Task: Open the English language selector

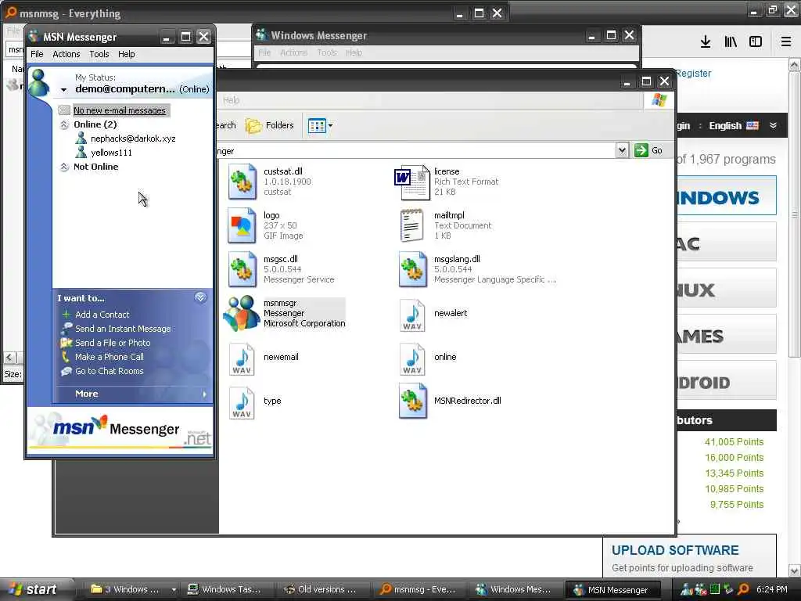Action: pyautogui.click(x=734, y=126)
